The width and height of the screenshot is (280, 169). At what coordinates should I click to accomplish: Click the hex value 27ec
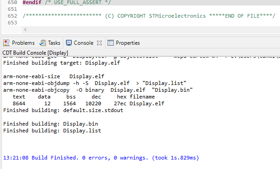pyautogui.click(x=120, y=103)
